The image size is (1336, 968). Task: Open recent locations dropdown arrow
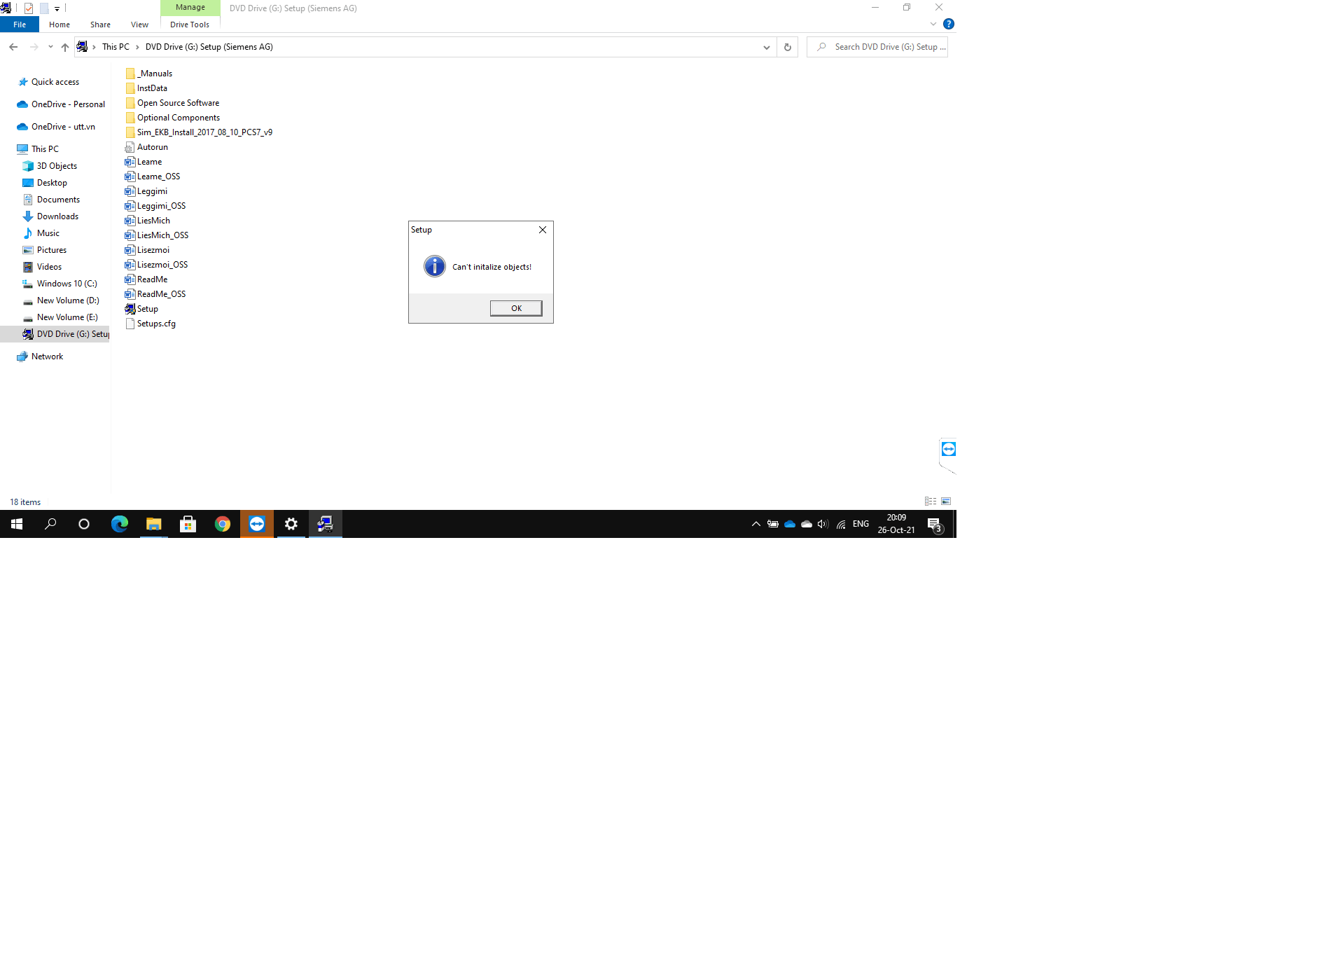click(x=50, y=47)
